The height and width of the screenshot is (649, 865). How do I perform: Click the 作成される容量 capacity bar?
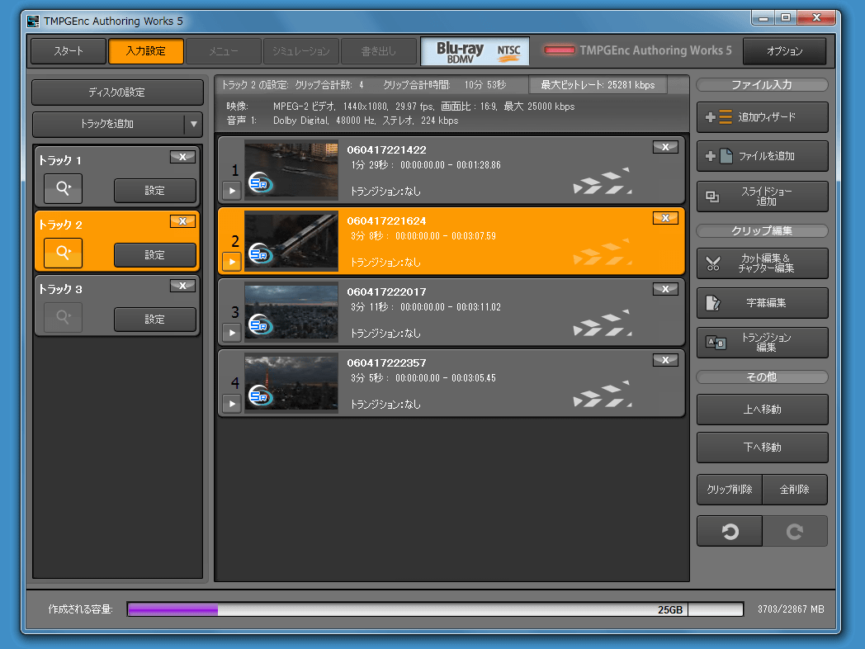(x=435, y=609)
